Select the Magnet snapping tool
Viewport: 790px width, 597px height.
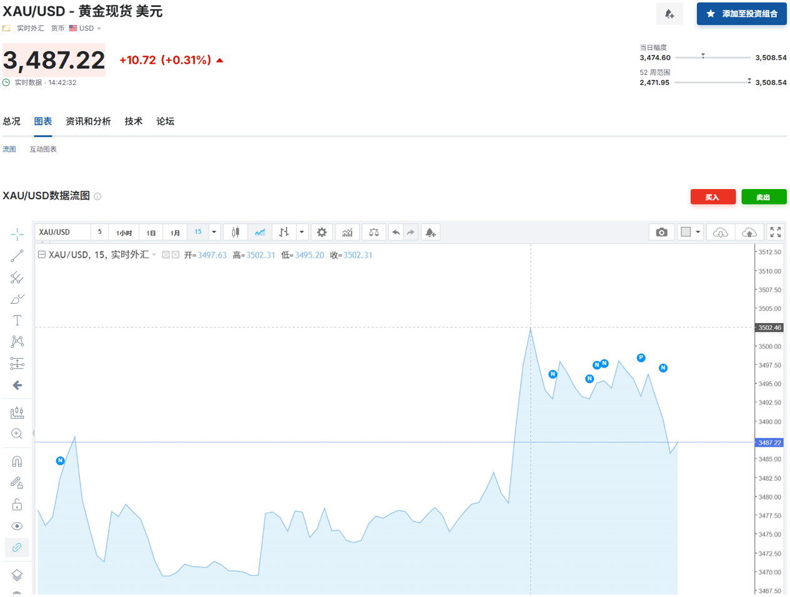[x=17, y=460]
